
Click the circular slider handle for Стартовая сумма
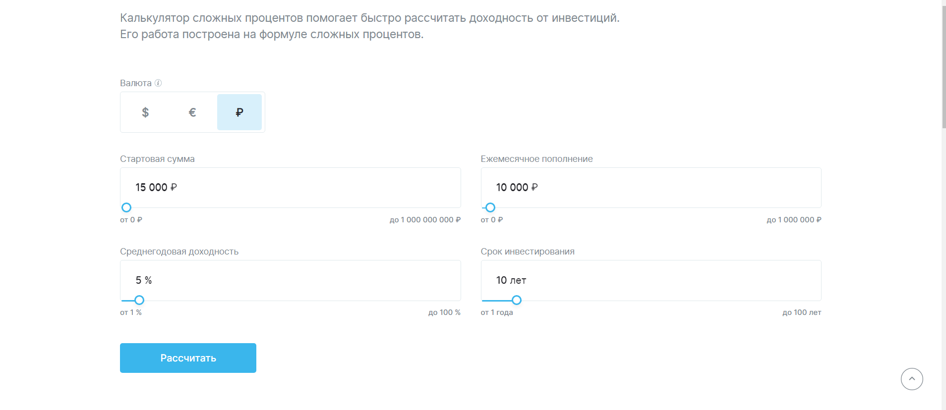point(126,207)
